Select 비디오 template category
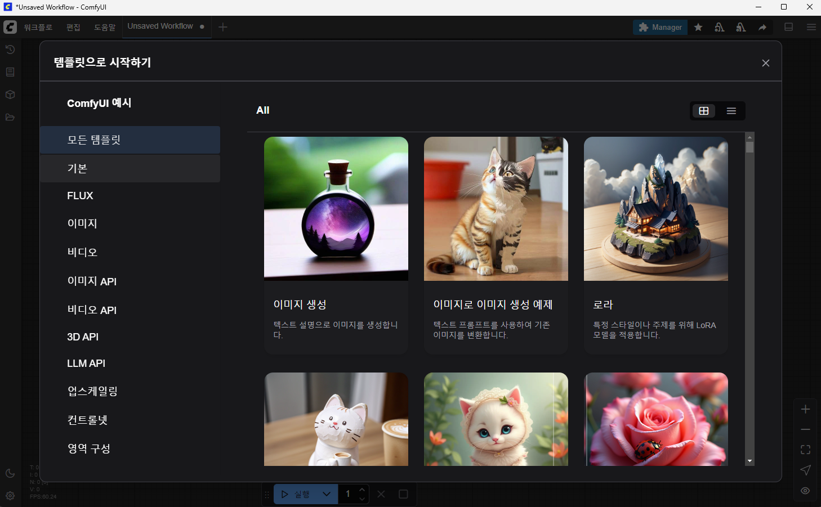The image size is (821, 507). (130, 252)
